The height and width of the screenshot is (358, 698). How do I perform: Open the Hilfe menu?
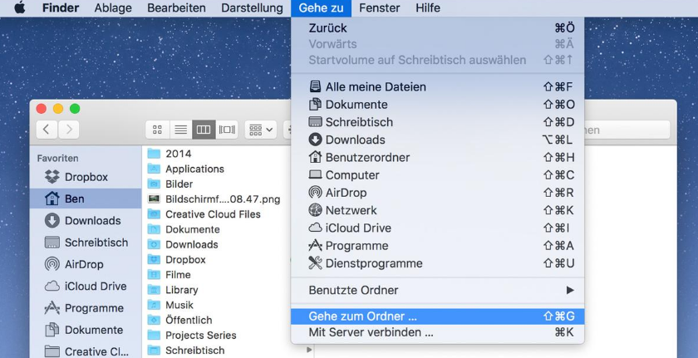coord(428,8)
